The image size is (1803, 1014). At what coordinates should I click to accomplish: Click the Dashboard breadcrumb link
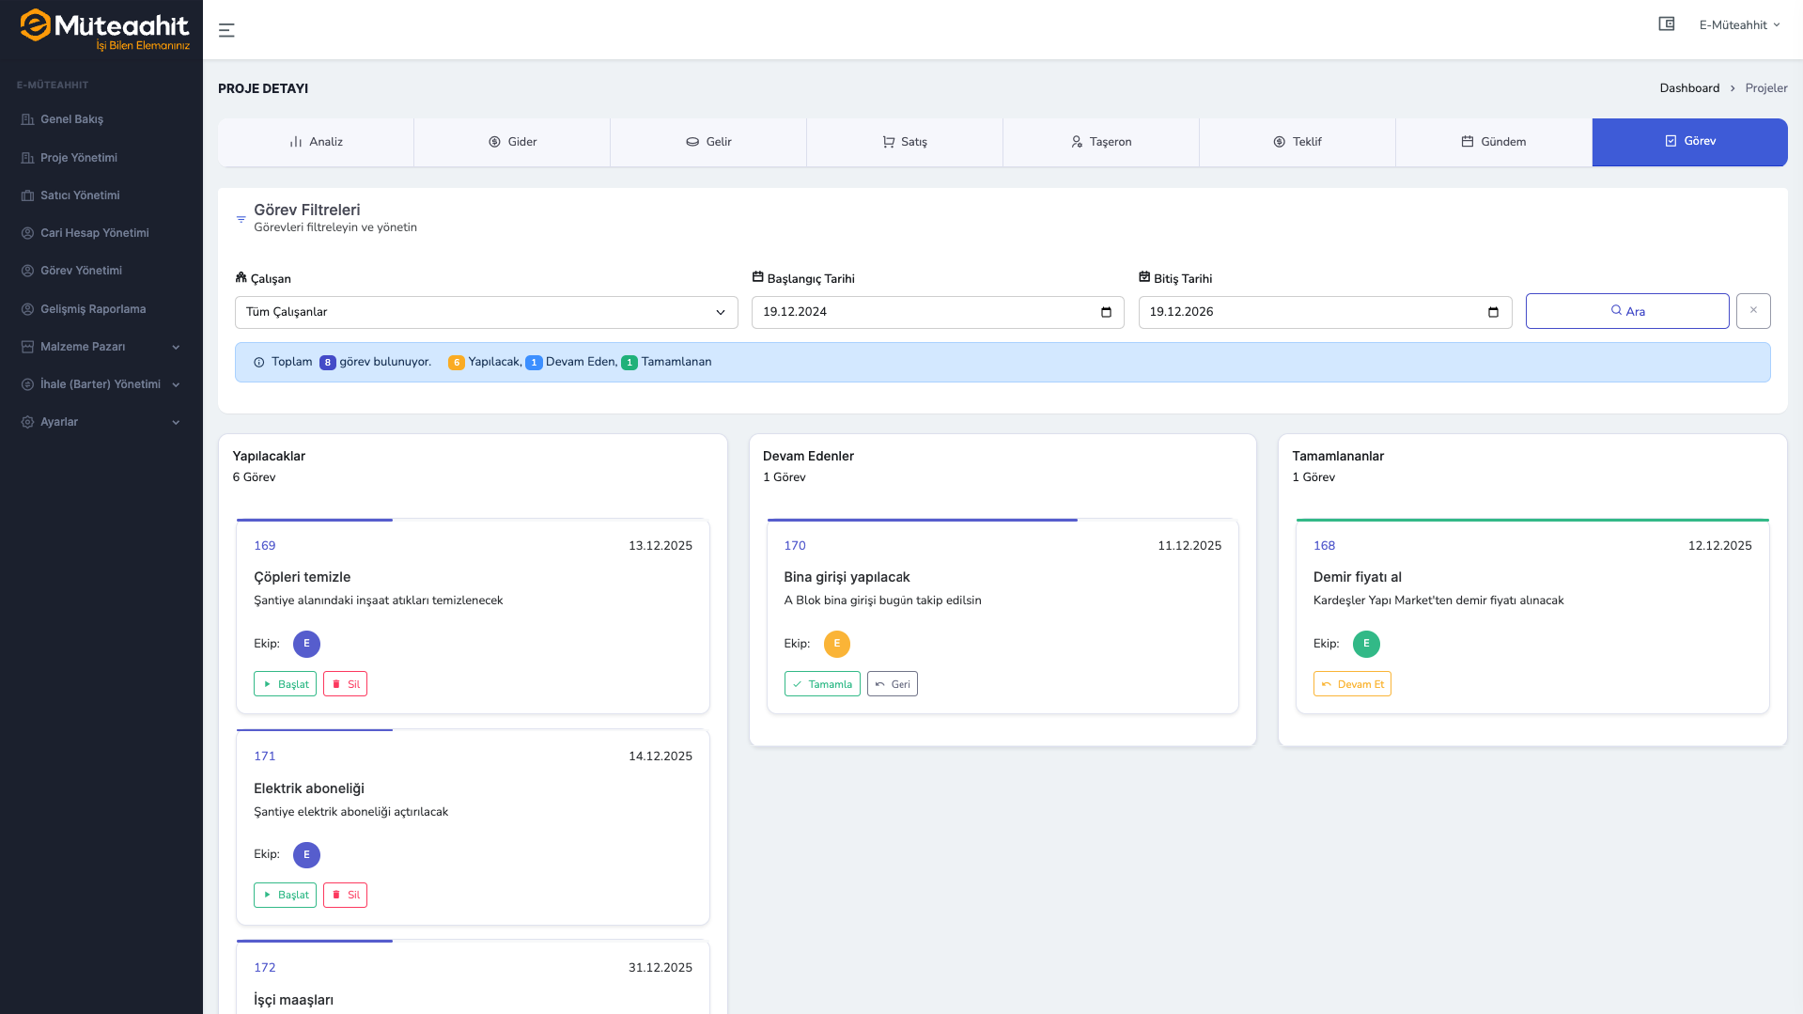[1688, 88]
